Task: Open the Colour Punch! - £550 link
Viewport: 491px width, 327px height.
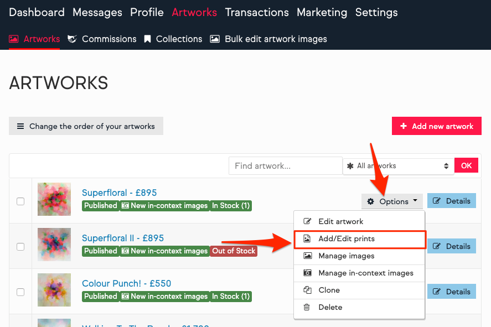Action: [x=127, y=283]
